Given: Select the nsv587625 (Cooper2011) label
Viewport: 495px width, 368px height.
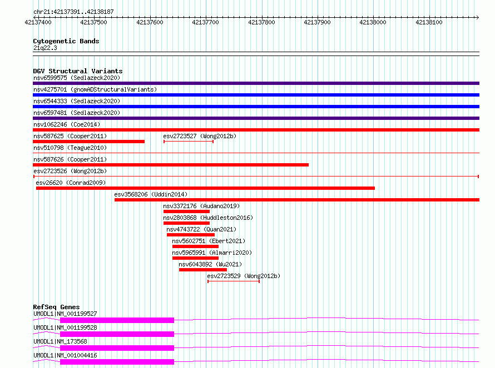Looking at the screenshot, I should tap(70, 136).
